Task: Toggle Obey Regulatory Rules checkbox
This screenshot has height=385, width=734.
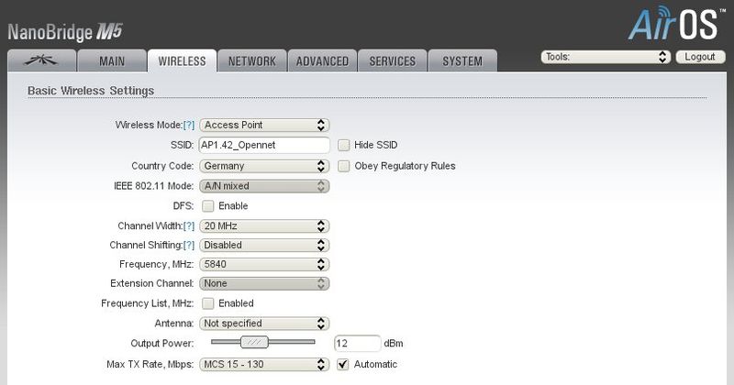Action: (x=343, y=166)
